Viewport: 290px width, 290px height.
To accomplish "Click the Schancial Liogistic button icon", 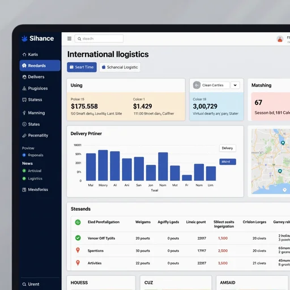I will point(104,67).
